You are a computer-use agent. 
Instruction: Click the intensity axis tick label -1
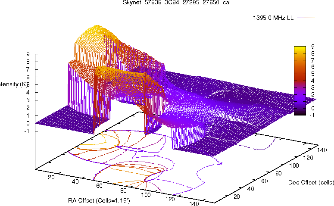(27, 131)
